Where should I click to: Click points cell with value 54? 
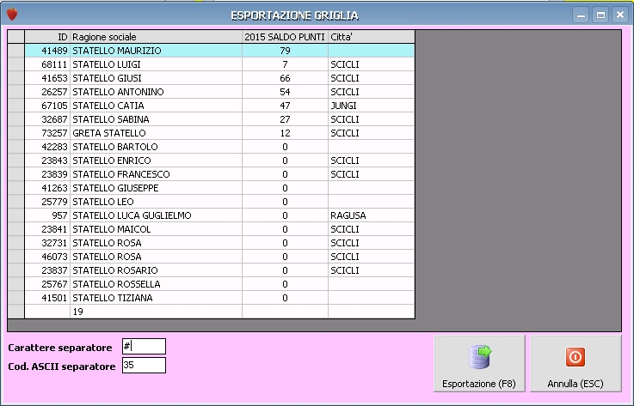(x=285, y=92)
